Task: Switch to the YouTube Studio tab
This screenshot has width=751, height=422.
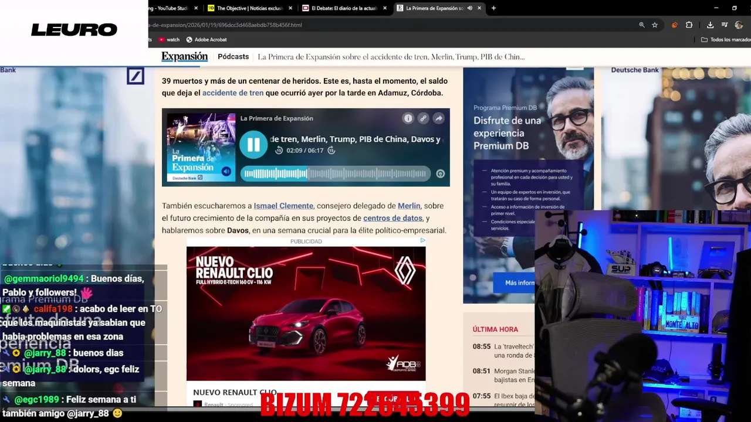Action: (x=170, y=8)
